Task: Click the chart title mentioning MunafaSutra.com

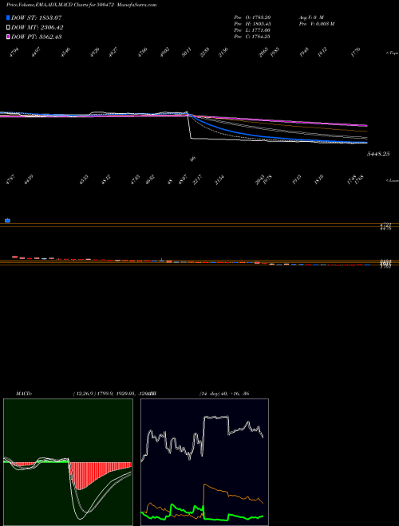Action: (81, 5)
